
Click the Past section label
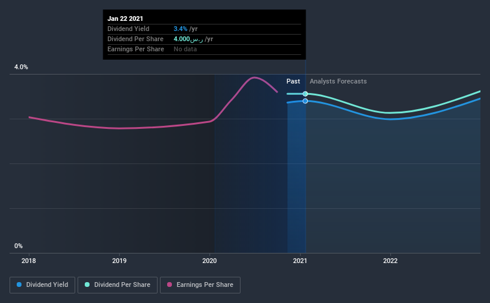click(x=293, y=81)
